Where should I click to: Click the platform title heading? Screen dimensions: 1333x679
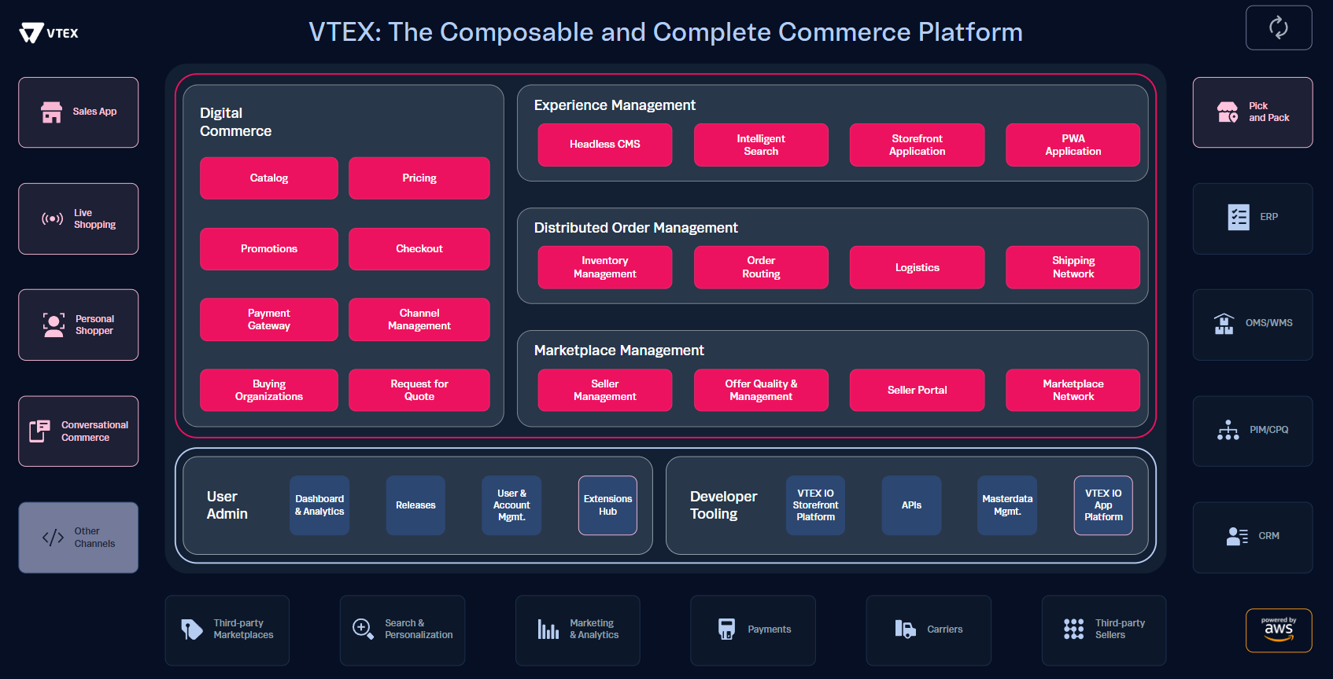coord(666,32)
